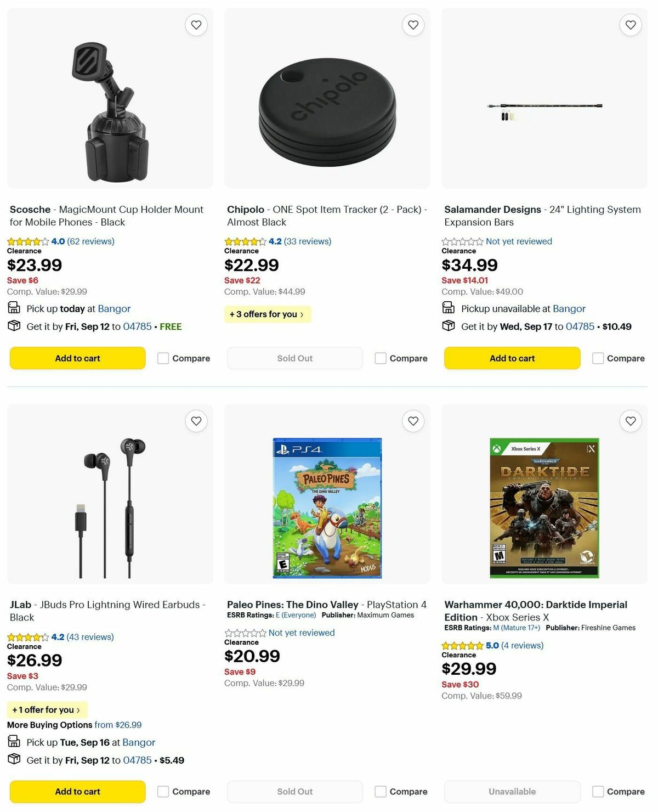Enable Compare on the Chipolo item tracker

coord(380,358)
